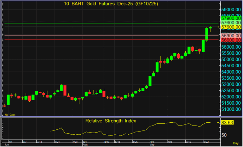Select the yellow 57600.00 last price tag
This screenshot has width=243, height=147.
click(231, 27)
